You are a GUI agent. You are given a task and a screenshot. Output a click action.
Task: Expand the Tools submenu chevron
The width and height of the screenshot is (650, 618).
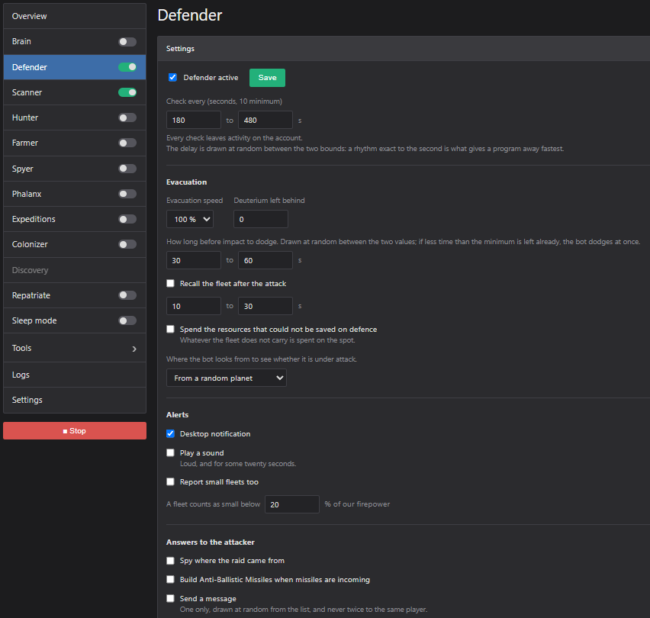point(134,349)
